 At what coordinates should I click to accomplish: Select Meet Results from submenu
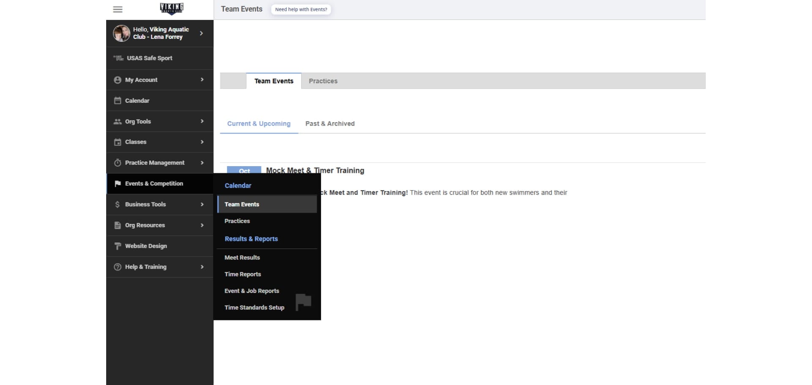pyautogui.click(x=242, y=257)
